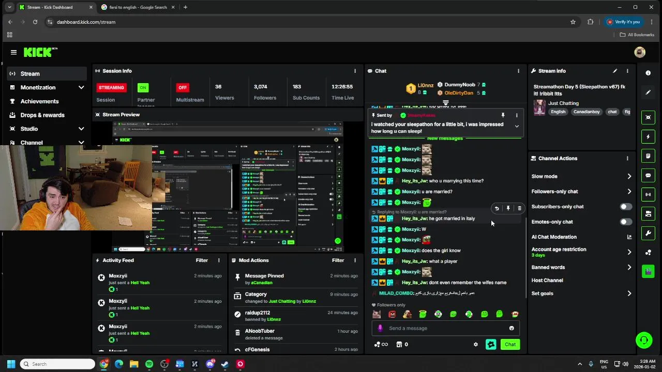Toggle stream preview widget in right rail
Image resolution: width=662 pixels, height=372 pixels.
[x=648, y=118]
